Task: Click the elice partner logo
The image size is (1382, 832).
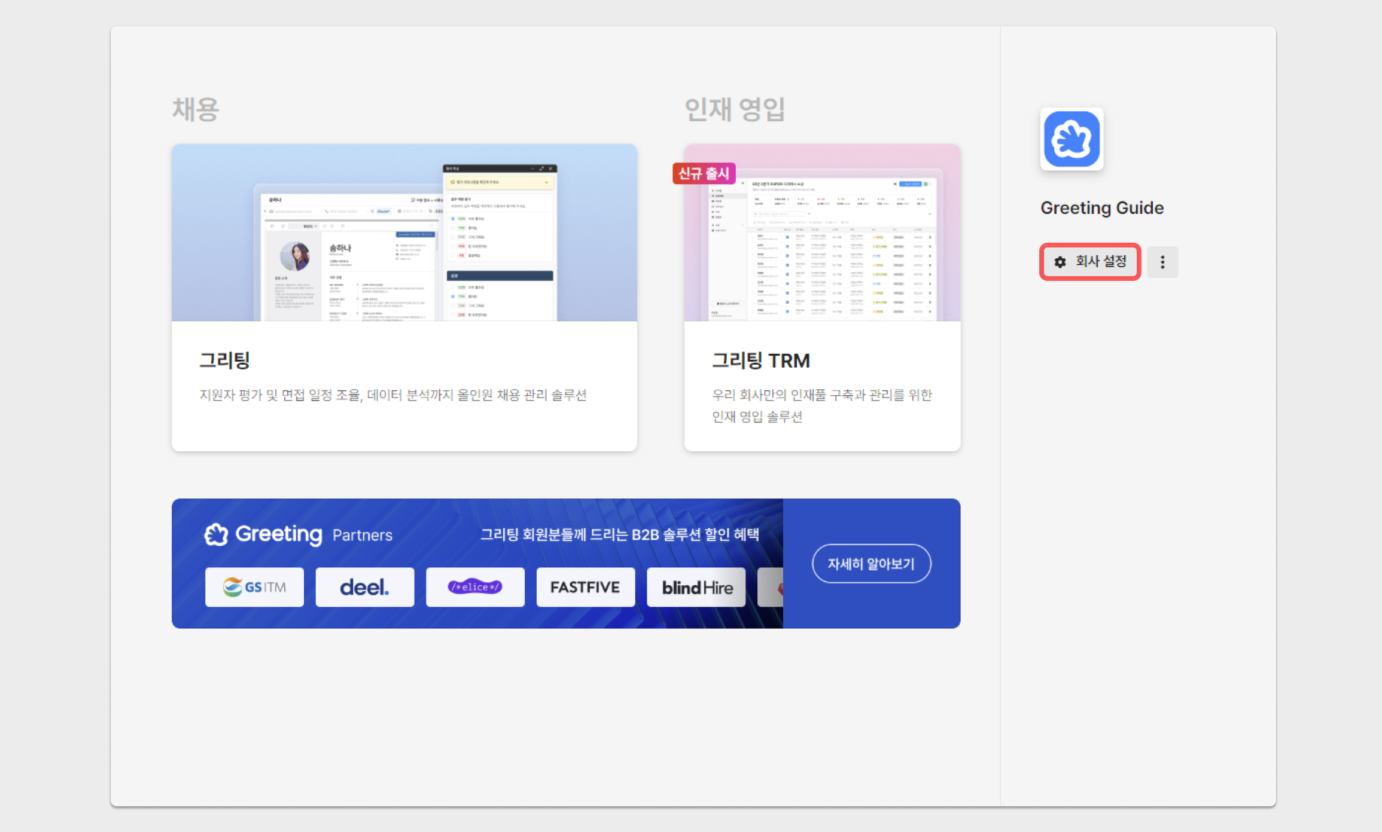Action: pyautogui.click(x=475, y=587)
